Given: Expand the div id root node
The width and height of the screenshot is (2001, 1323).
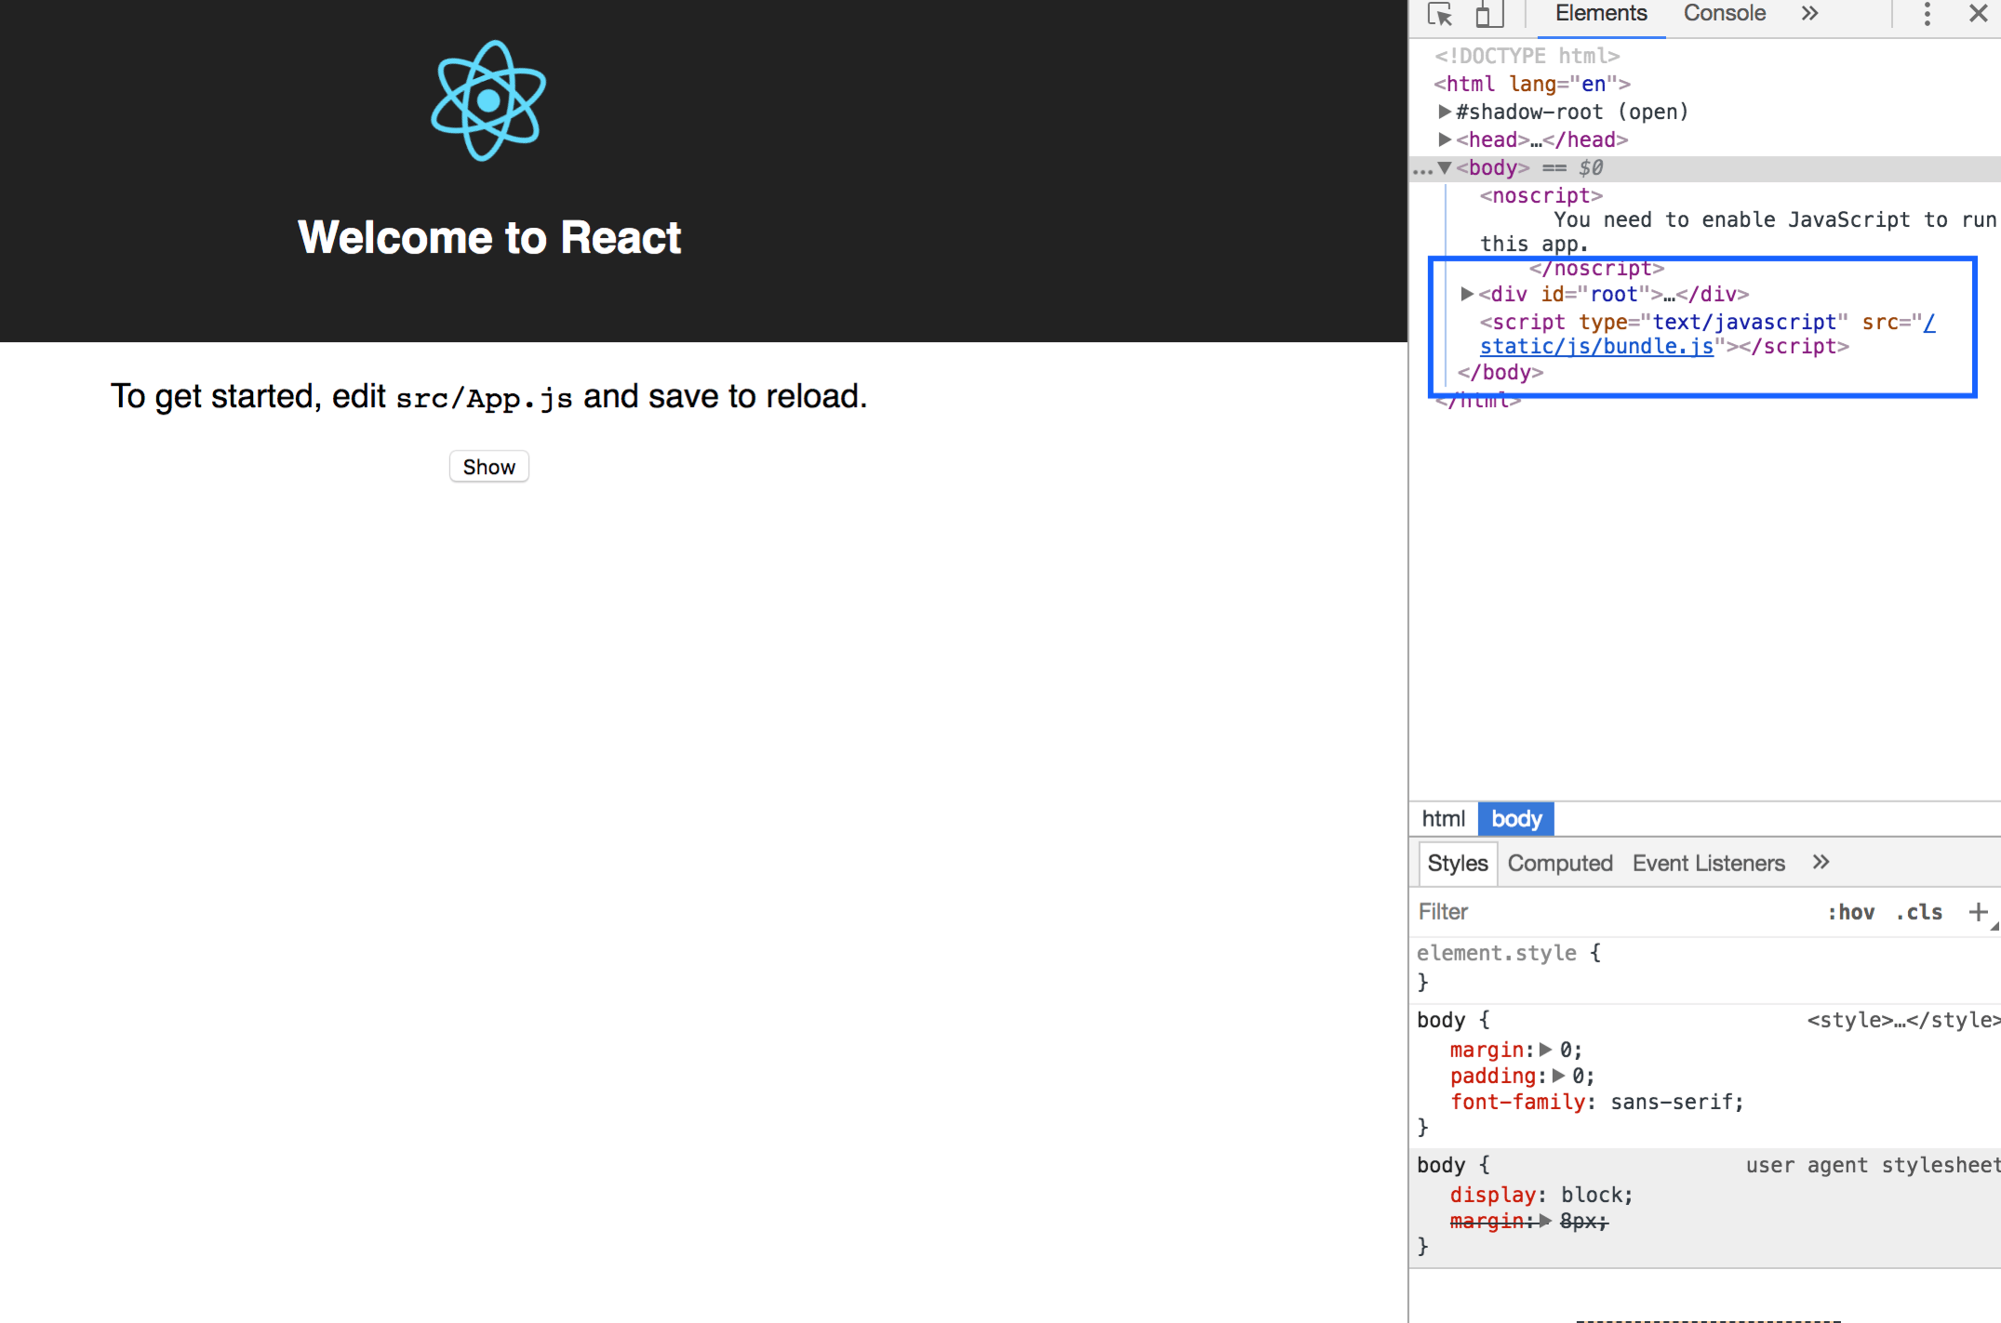Looking at the screenshot, I should pos(1467,294).
